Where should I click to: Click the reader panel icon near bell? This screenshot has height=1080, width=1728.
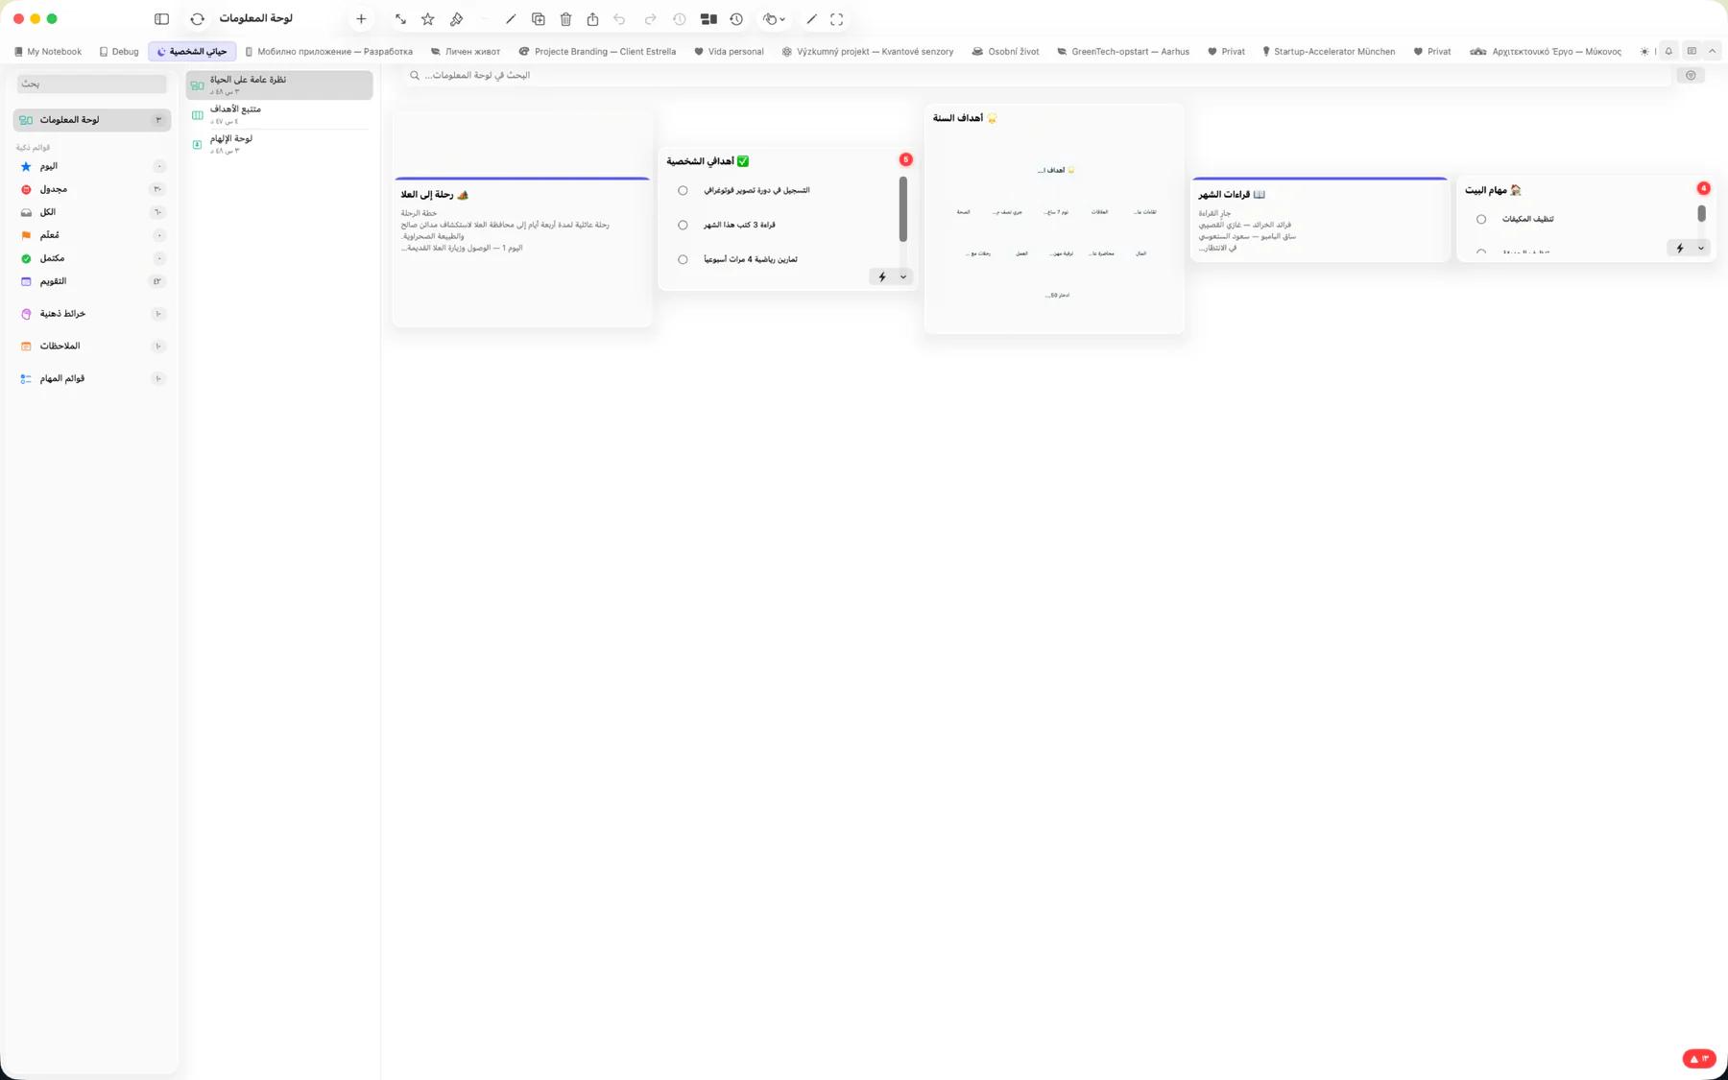point(1692,52)
